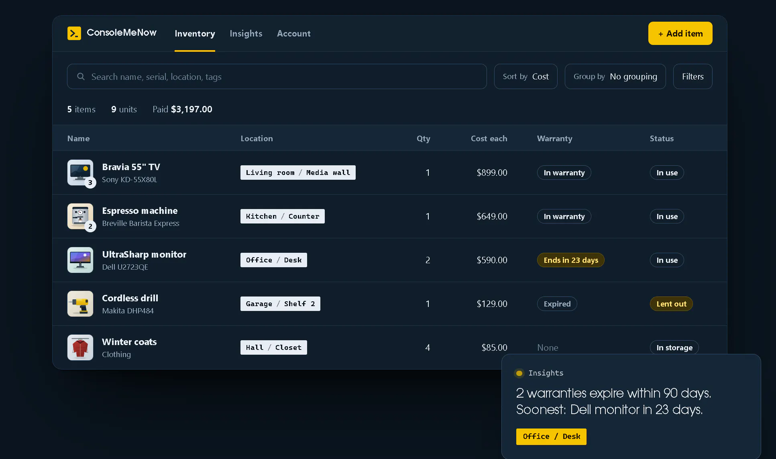Viewport: 776px width, 459px height.
Task: Click the Hall / Closet location tag
Action: click(x=273, y=347)
